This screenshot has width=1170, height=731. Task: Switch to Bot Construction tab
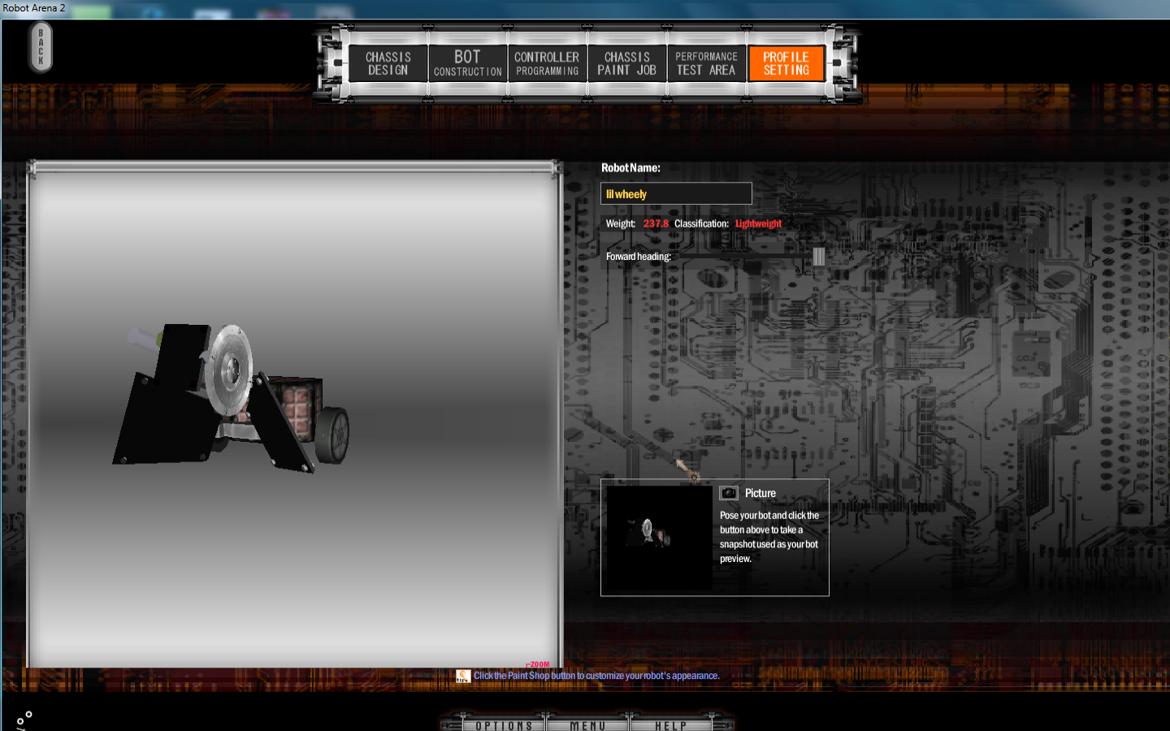[468, 63]
